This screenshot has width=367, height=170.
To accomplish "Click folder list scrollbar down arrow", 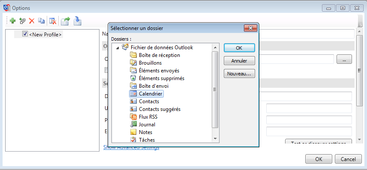I will [x=215, y=139].
